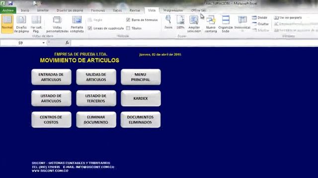
Task: Open the Archivo tab
Action: pos(8,10)
